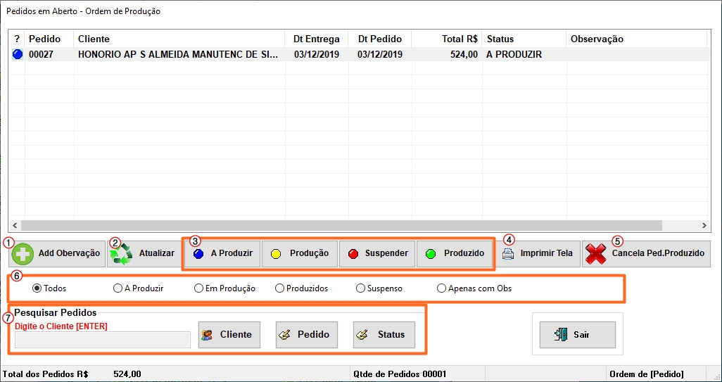The width and height of the screenshot is (722, 382).
Task: Enable Apenas com Obs radio filter
Action: (441, 288)
